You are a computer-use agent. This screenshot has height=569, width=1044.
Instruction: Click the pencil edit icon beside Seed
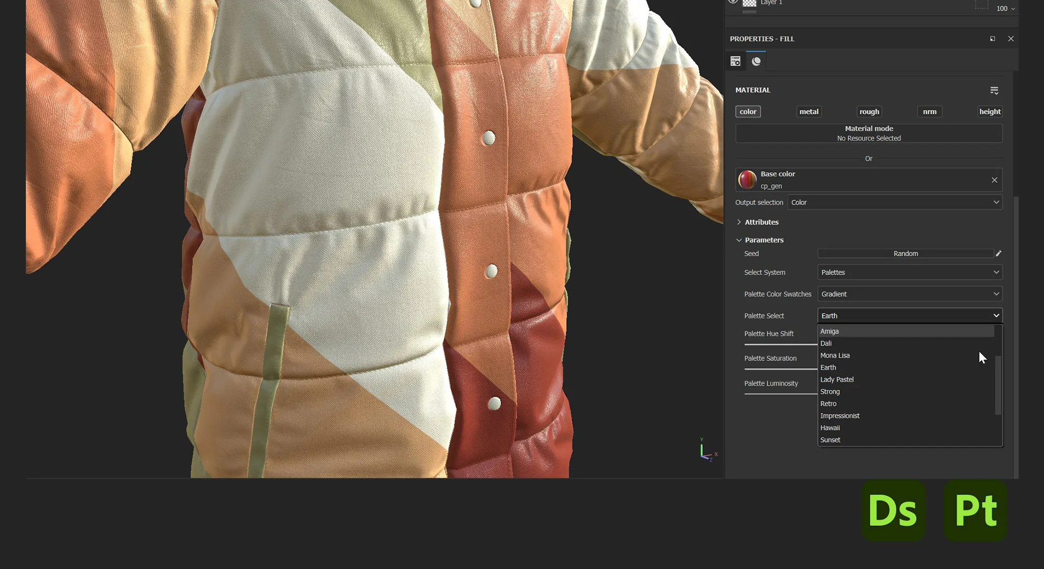(x=998, y=253)
